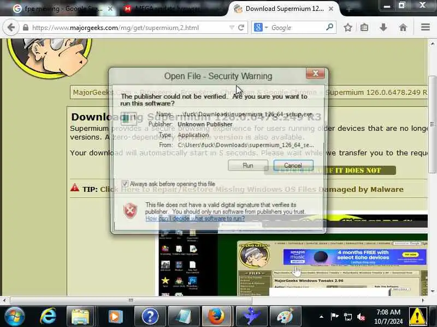Toggle Always ask before opening this file

(125, 184)
